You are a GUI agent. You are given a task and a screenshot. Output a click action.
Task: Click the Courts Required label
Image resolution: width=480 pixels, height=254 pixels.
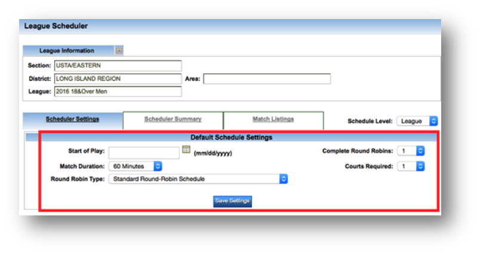[369, 166]
